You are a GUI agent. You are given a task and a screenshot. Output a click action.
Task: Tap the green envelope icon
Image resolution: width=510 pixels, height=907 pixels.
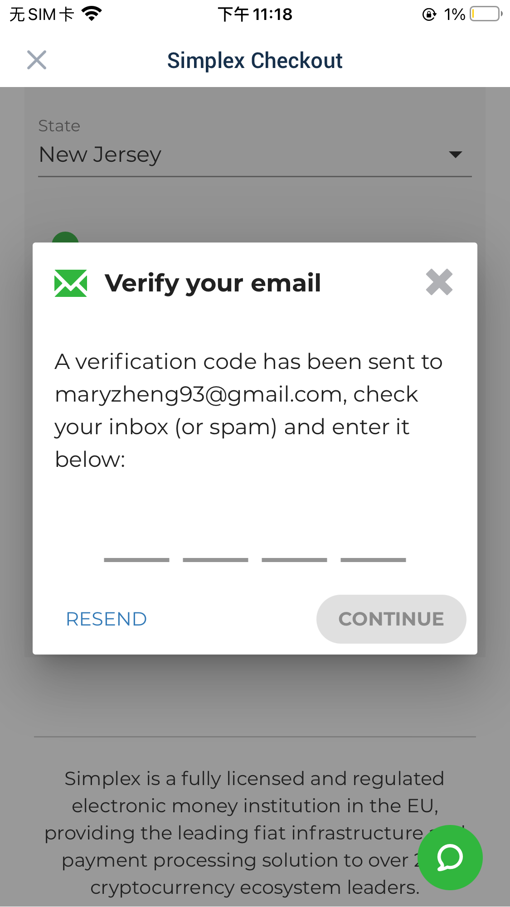tap(71, 283)
